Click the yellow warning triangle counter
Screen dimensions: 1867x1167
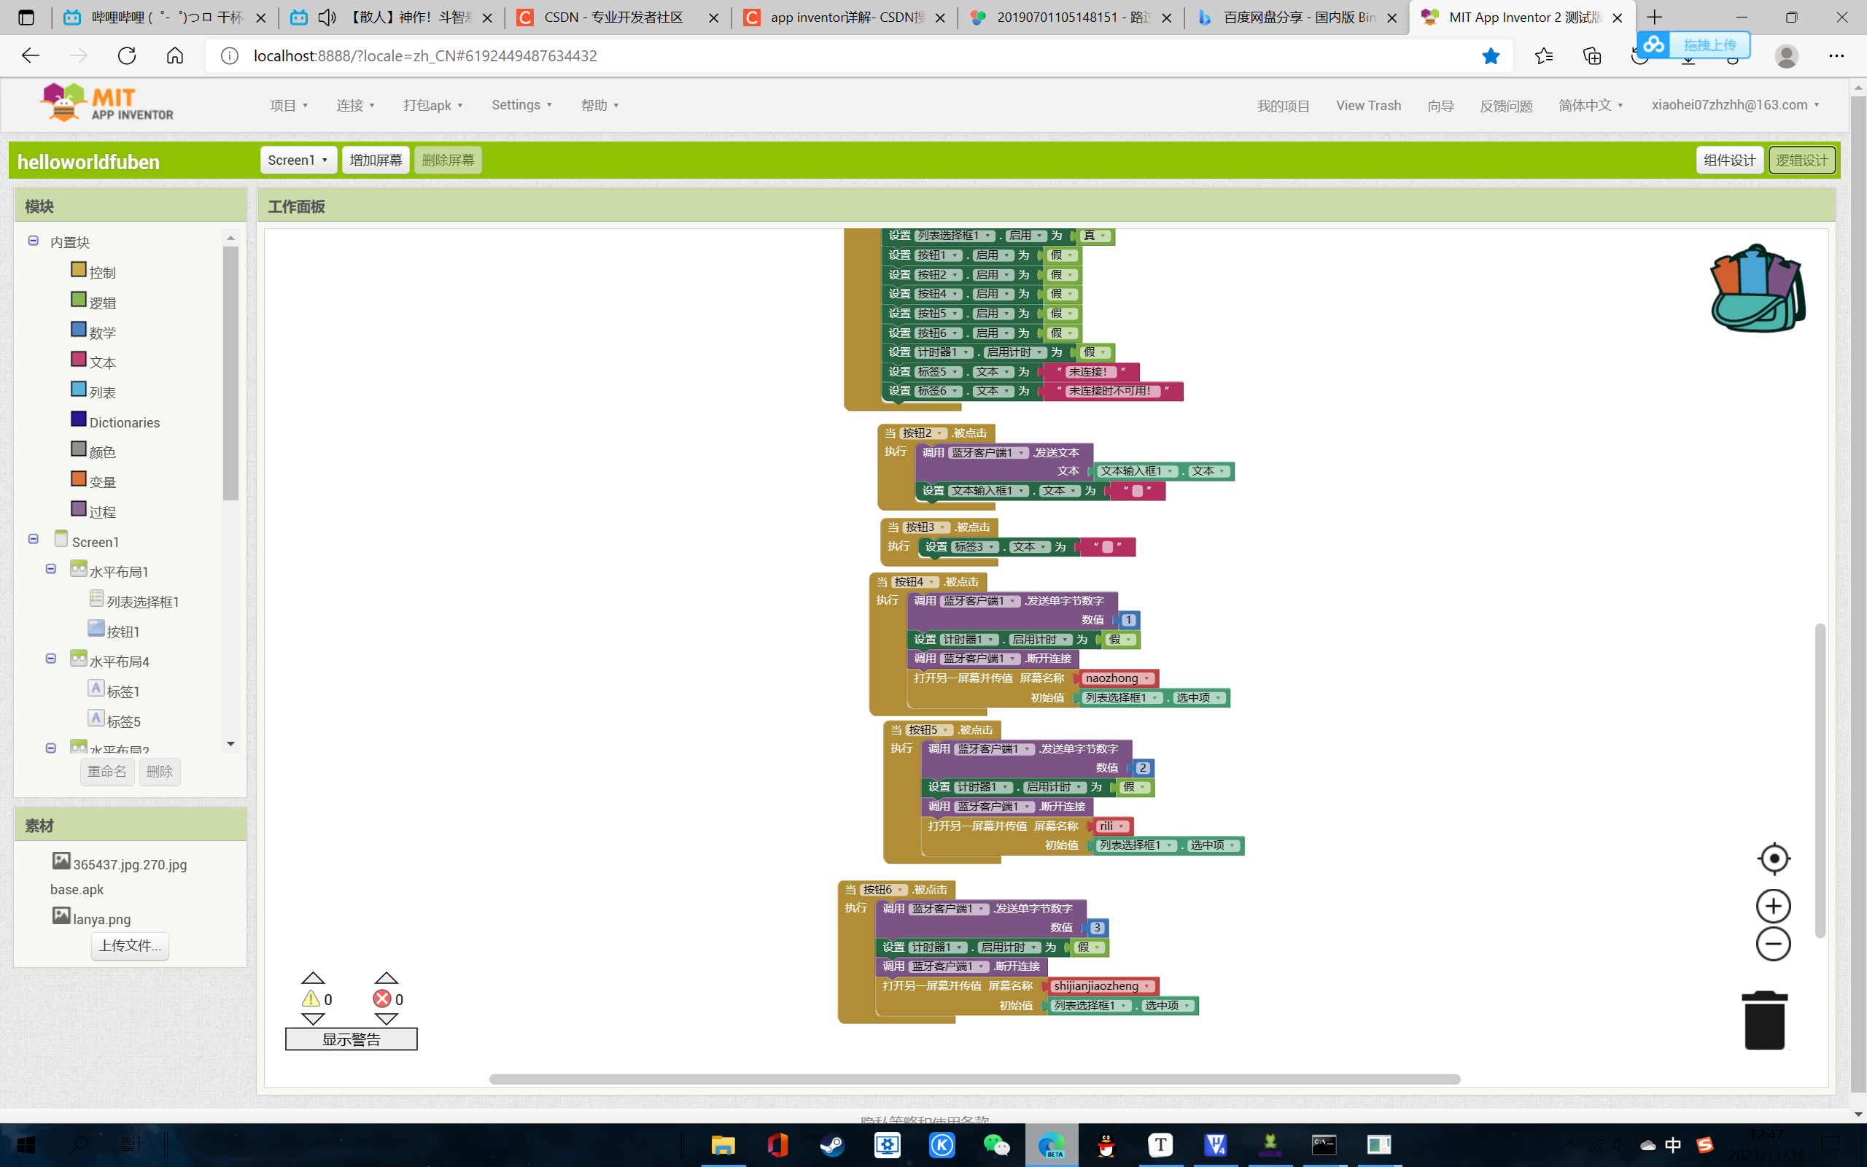(311, 999)
